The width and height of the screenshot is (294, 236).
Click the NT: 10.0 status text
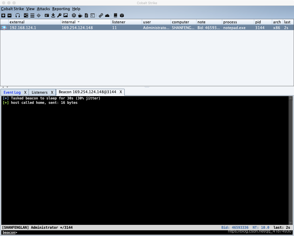pyautogui.click(x=261, y=227)
